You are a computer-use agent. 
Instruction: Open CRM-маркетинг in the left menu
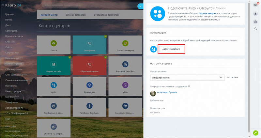tap(14, 69)
